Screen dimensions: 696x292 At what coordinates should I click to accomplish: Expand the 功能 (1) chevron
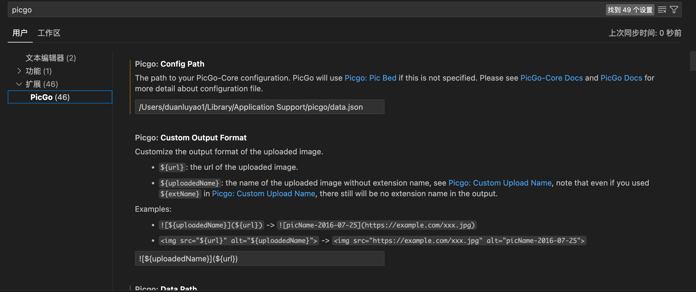click(x=19, y=71)
